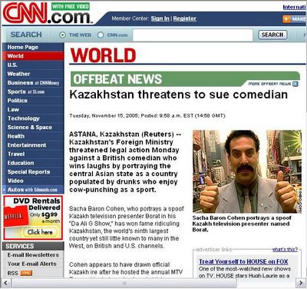This screenshot has width=307, height=289.
Task: Open the International edition link
Action: coord(295,7)
